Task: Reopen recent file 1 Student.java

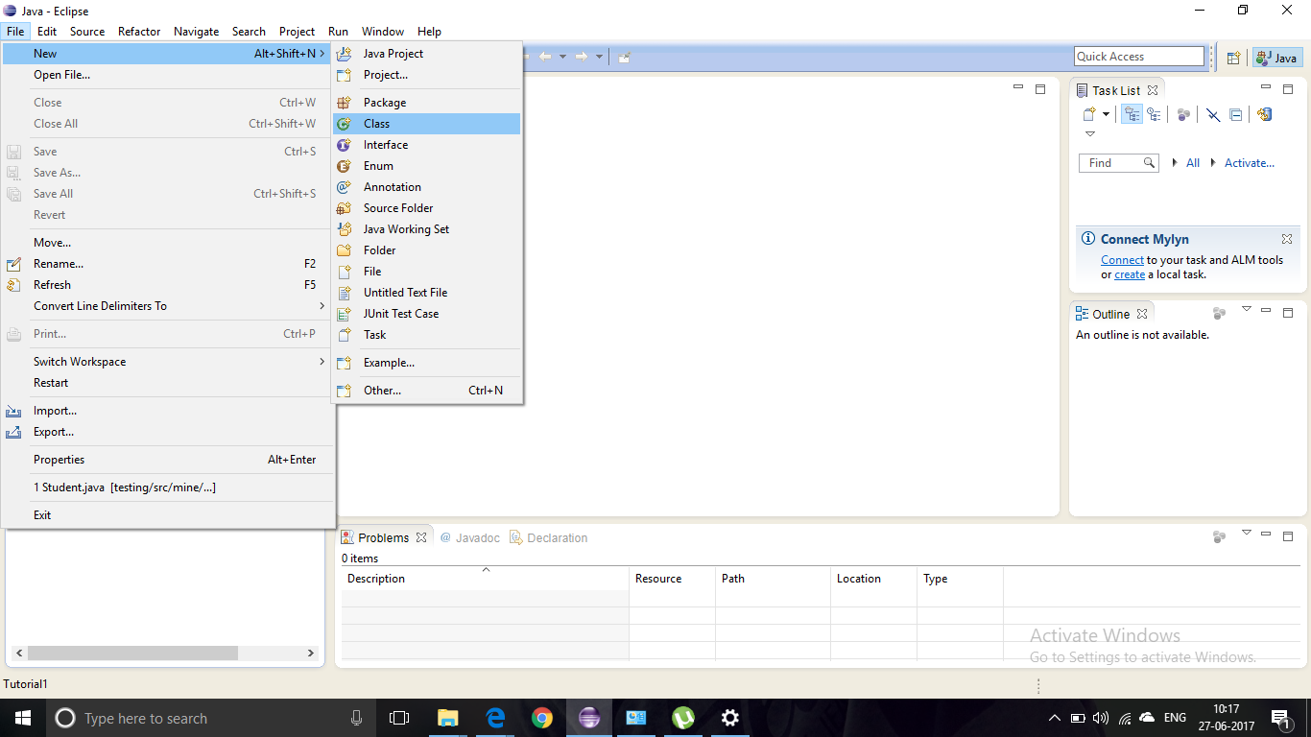Action: (168, 487)
